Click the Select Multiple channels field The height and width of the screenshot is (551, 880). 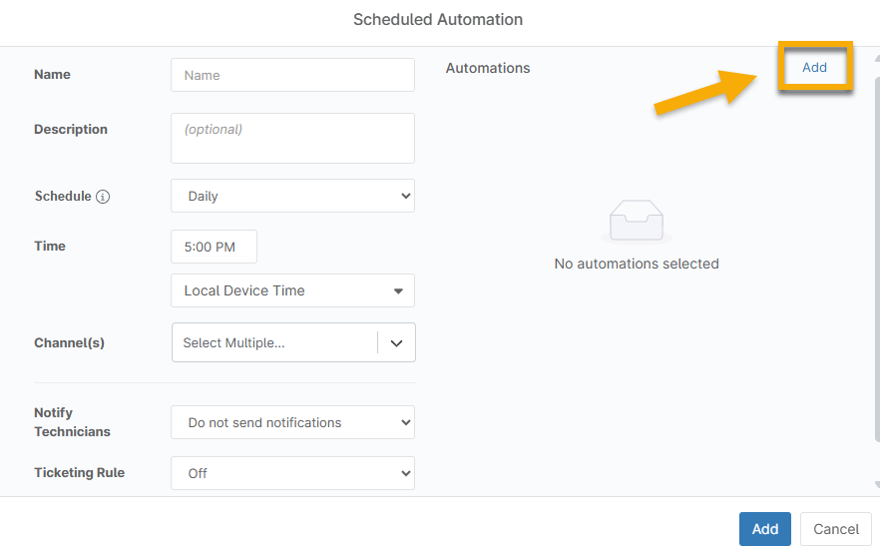click(274, 342)
